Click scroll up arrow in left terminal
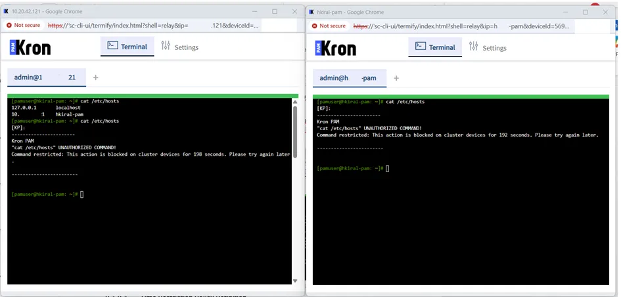 pyautogui.click(x=294, y=102)
